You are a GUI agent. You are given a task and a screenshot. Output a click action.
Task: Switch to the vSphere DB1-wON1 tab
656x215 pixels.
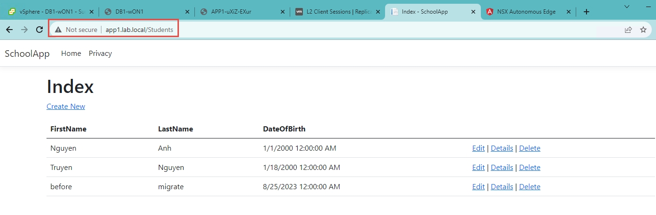pyautogui.click(x=47, y=12)
